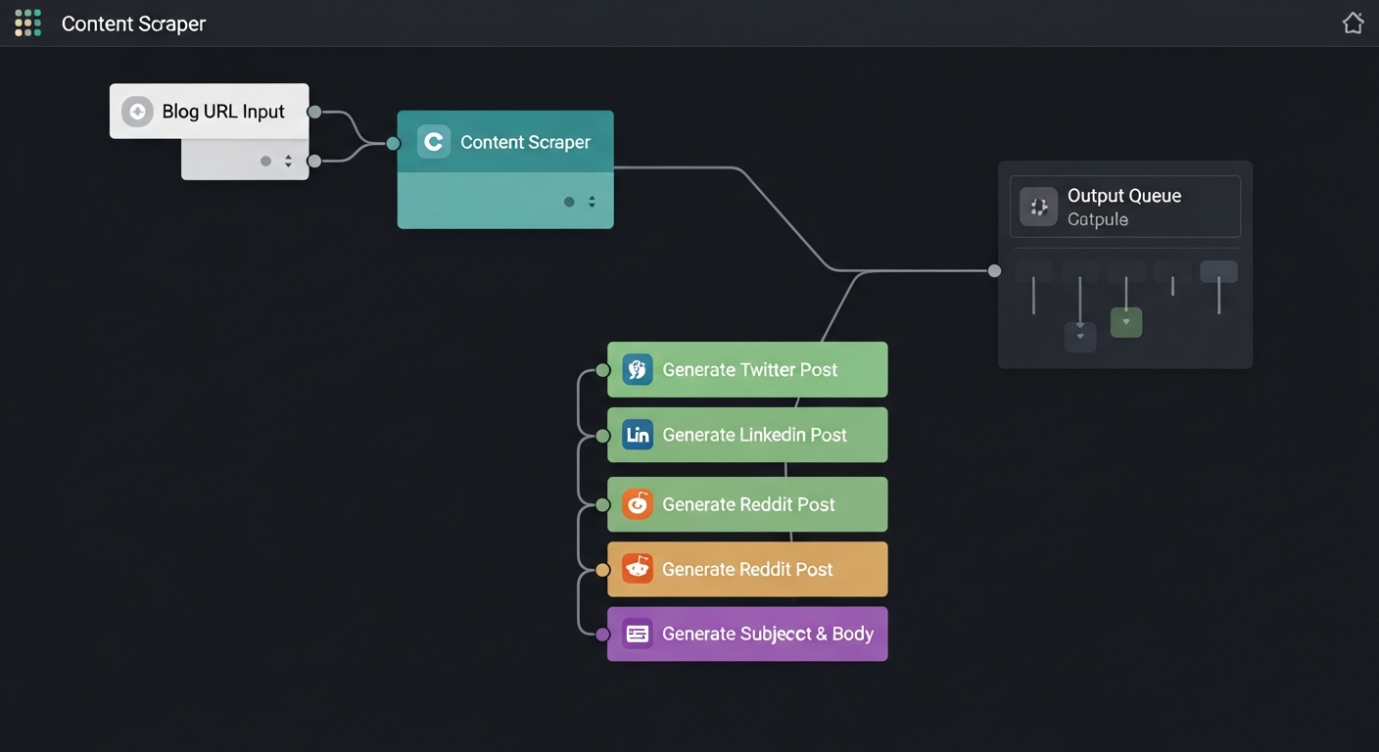Select the orange Generate Reddit Post input port
Screen dimensions: 1379x752
602,569
